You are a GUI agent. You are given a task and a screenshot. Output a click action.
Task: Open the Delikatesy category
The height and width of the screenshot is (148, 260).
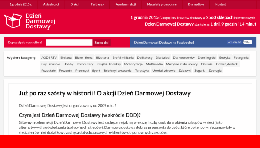[144, 58]
